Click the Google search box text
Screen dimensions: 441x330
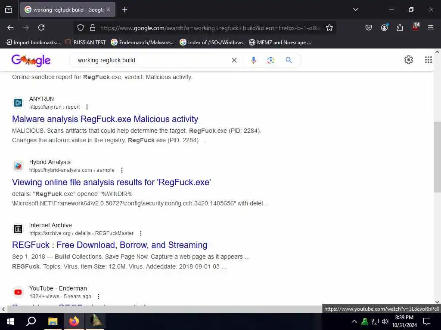tap(106, 60)
